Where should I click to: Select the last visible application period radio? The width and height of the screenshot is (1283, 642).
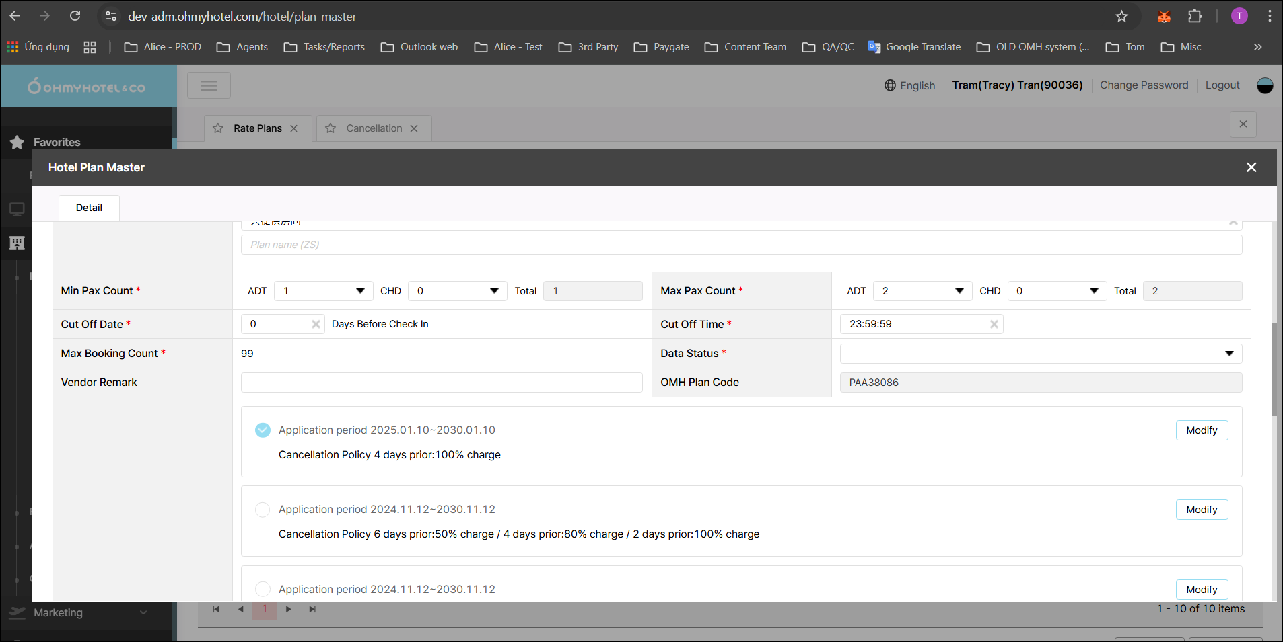coord(263,589)
